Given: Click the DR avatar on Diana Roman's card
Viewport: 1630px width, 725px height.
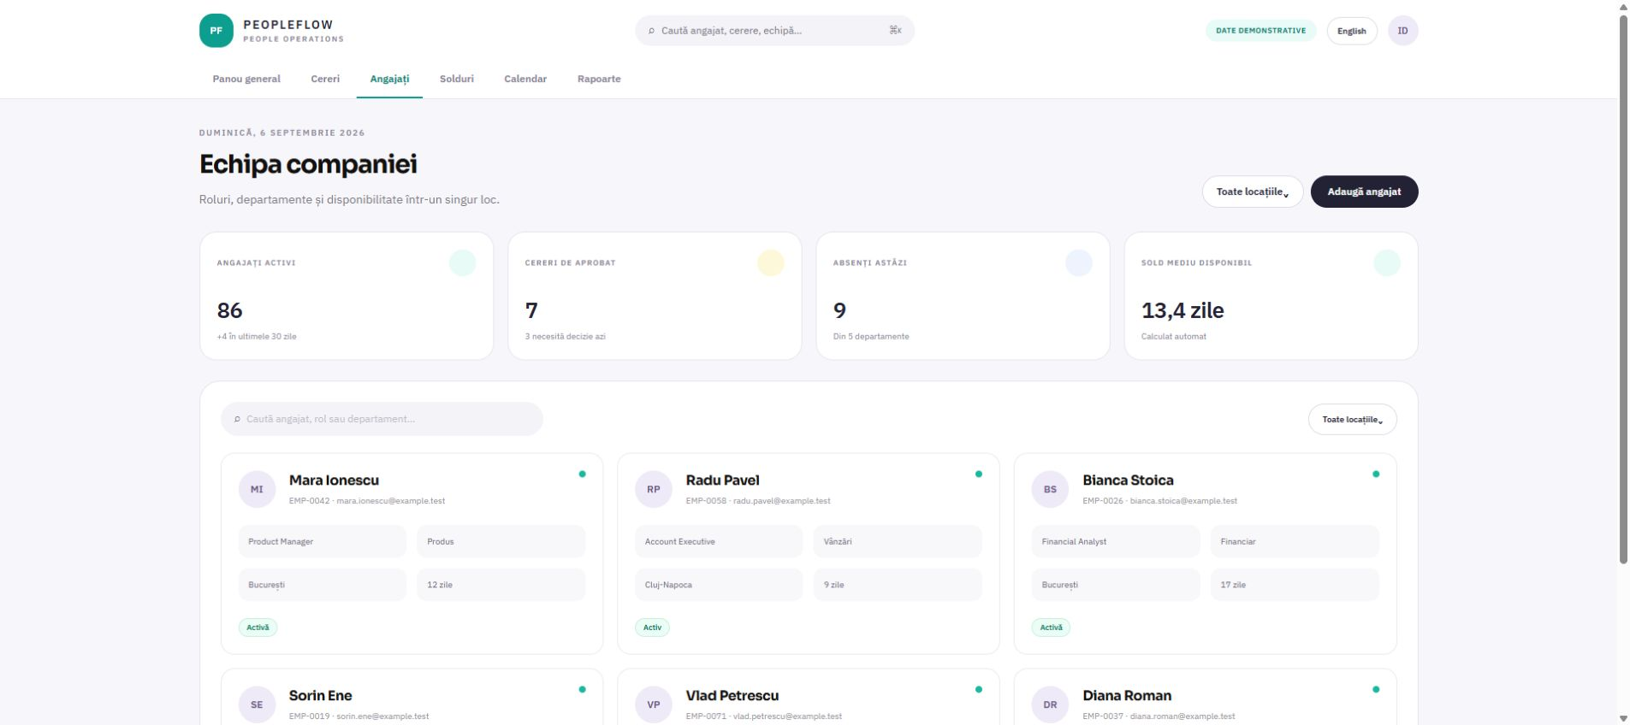Looking at the screenshot, I should click(x=1050, y=704).
